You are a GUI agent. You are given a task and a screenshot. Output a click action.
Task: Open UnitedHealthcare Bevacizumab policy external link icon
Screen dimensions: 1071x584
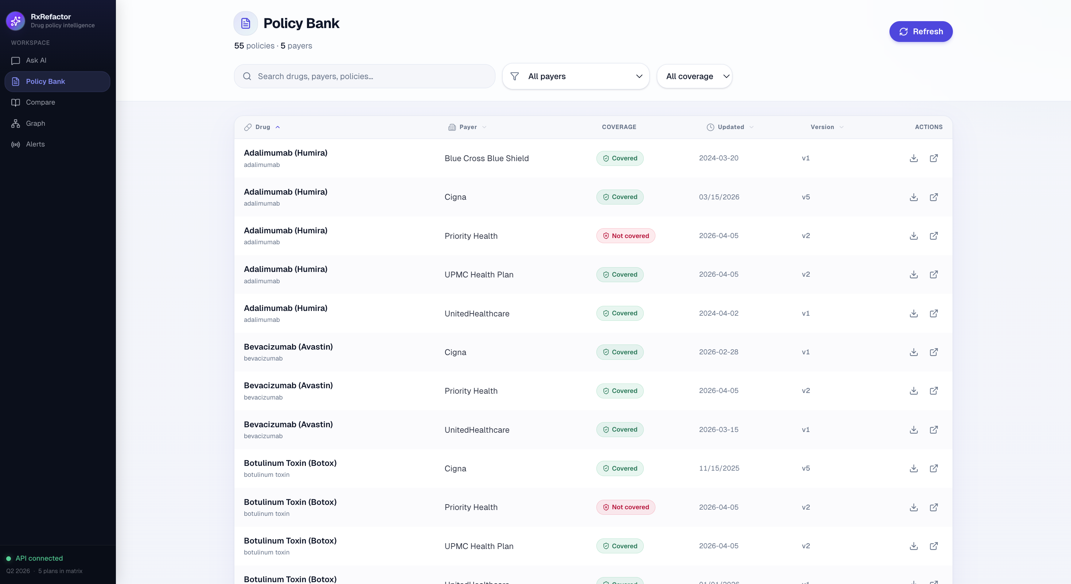933,429
